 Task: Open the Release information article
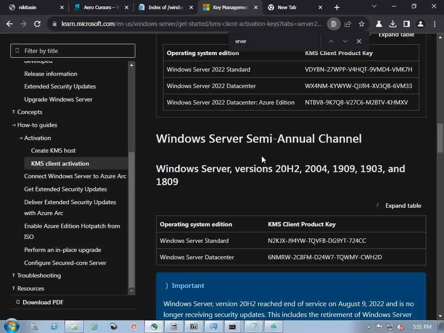pyautogui.click(x=51, y=74)
